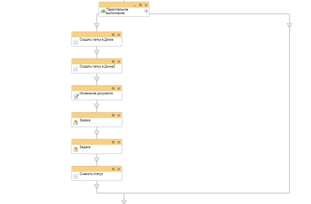Viewport: 311px width, 204px height.
Task: Remove the Создать папку в Диске block
Action: pos(119,35)
